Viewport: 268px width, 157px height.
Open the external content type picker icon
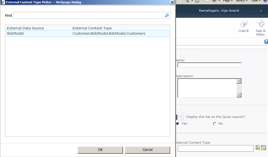tap(264, 148)
